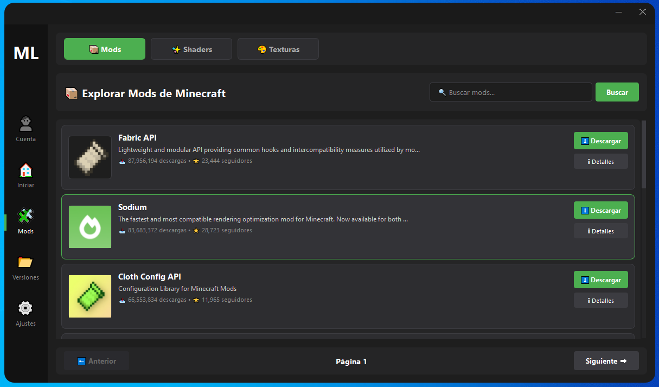Click the palette icon on Texturas tab

click(263, 49)
